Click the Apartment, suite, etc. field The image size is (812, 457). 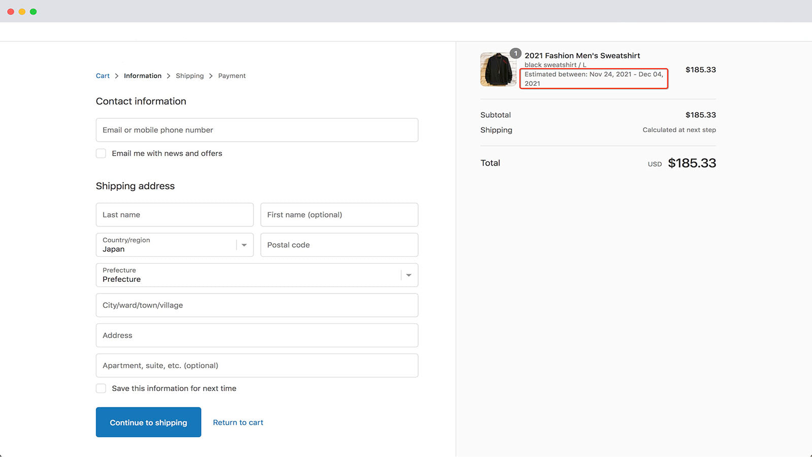pos(257,366)
